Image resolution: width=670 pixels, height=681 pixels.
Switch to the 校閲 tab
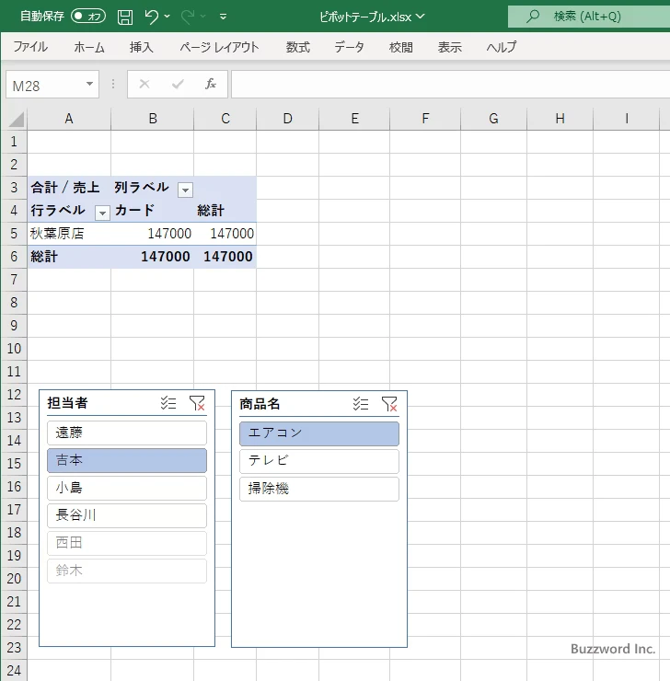point(400,47)
